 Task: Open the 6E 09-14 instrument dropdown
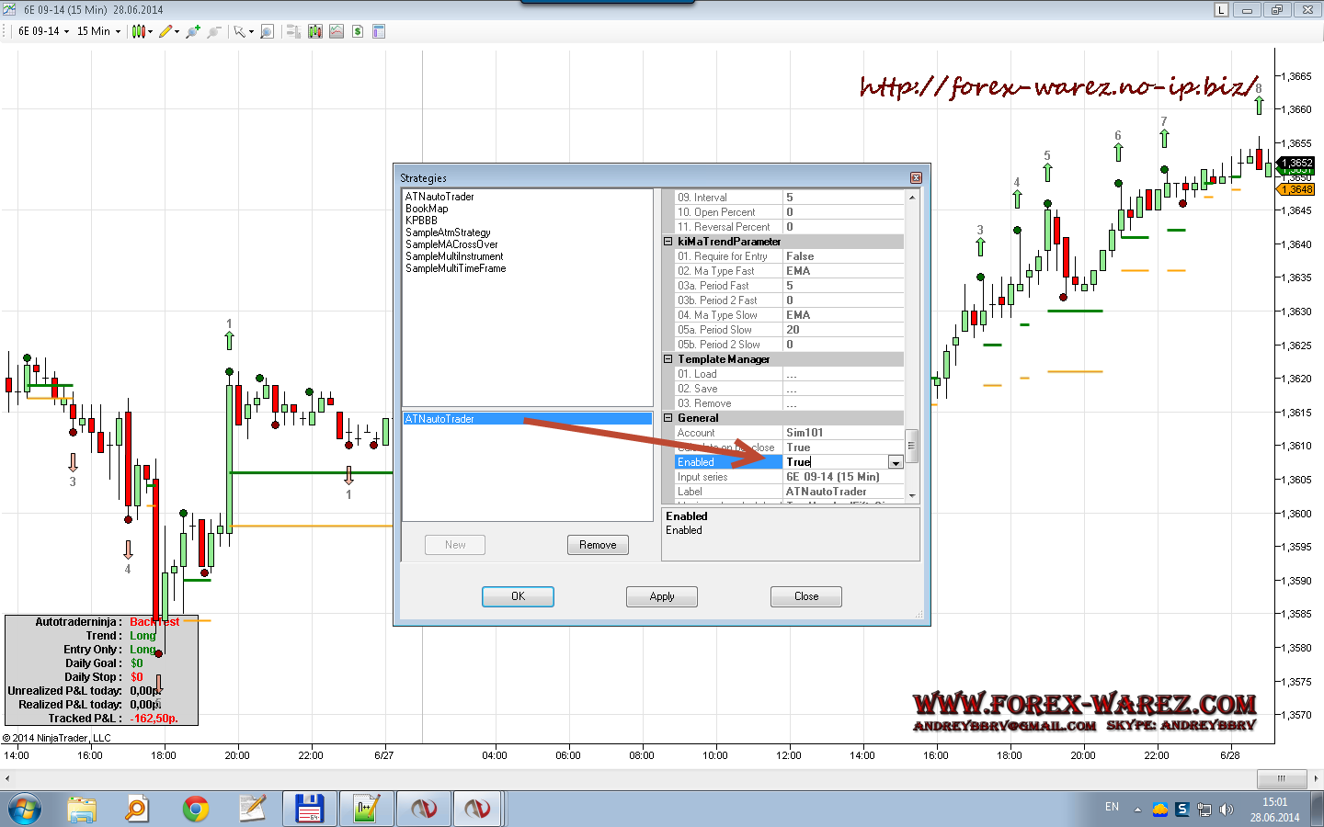click(43, 31)
